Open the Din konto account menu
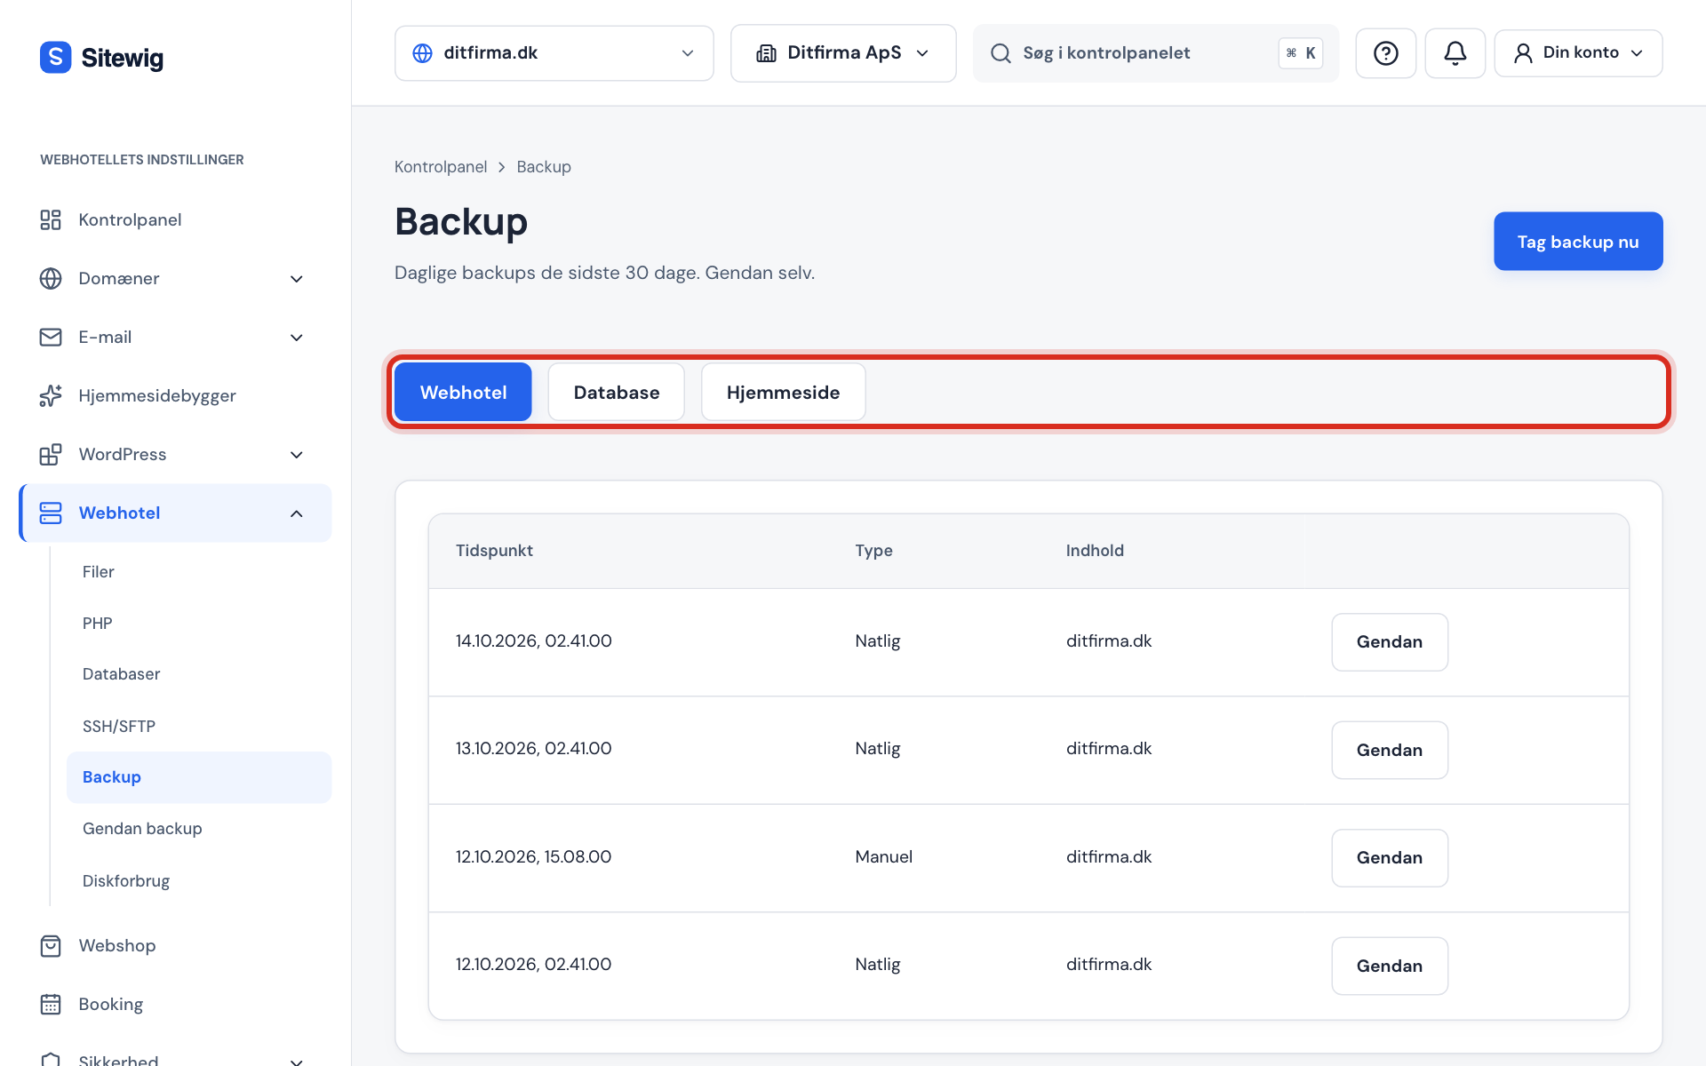Image resolution: width=1706 pixels, height=1066 pixels. tap(1578, 53)
